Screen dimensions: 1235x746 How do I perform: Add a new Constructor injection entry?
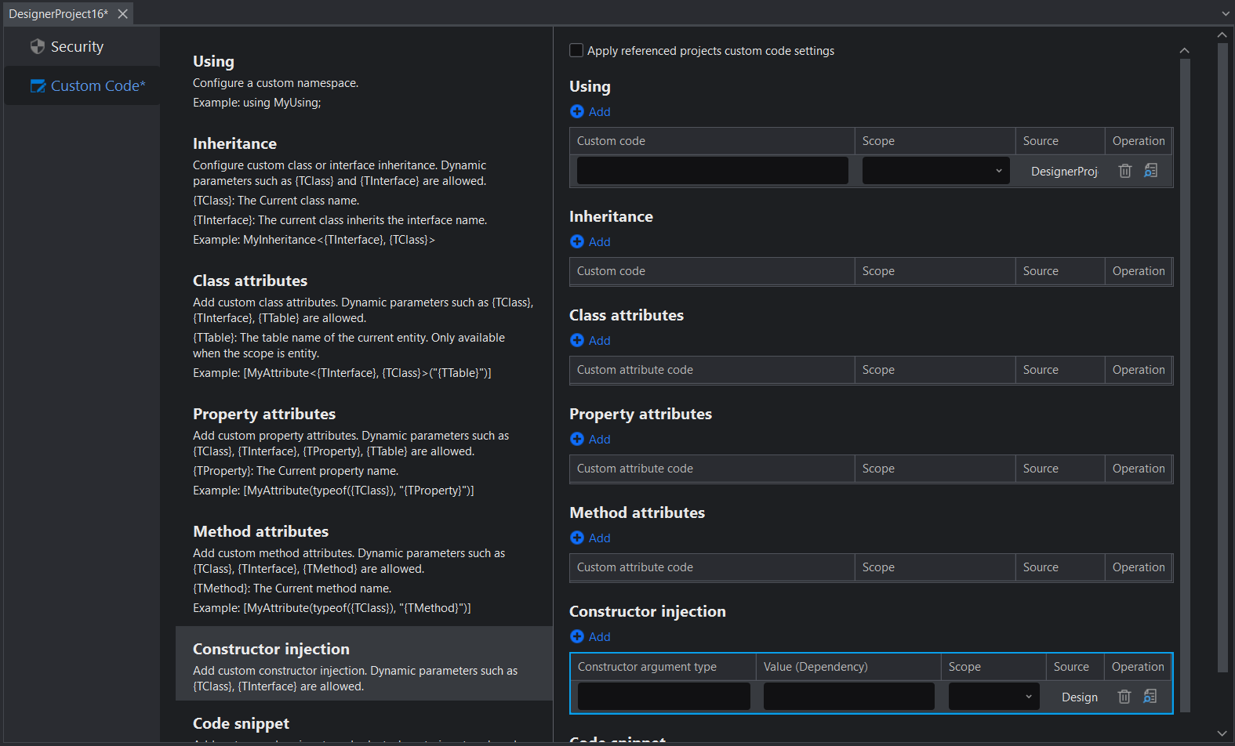590,636
